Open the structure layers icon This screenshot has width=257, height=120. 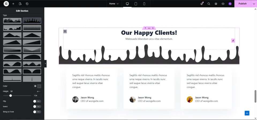point(216,4)
